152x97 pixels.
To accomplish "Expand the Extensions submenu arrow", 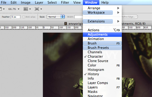I will tap(118, 21).
